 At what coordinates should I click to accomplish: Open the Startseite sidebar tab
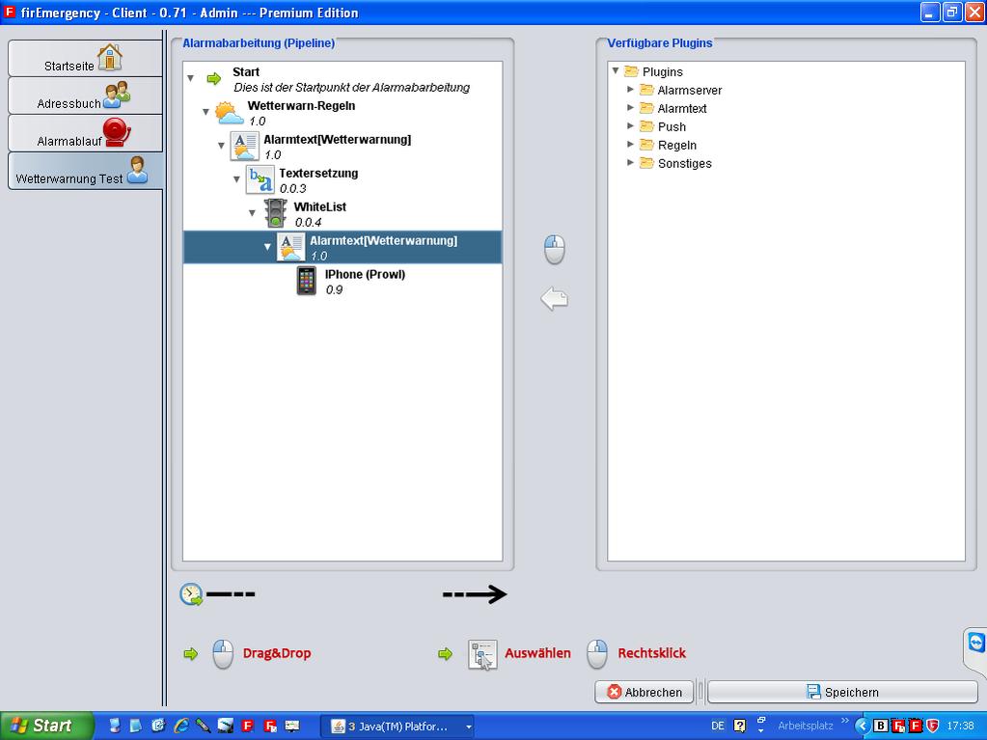point(85,59)
